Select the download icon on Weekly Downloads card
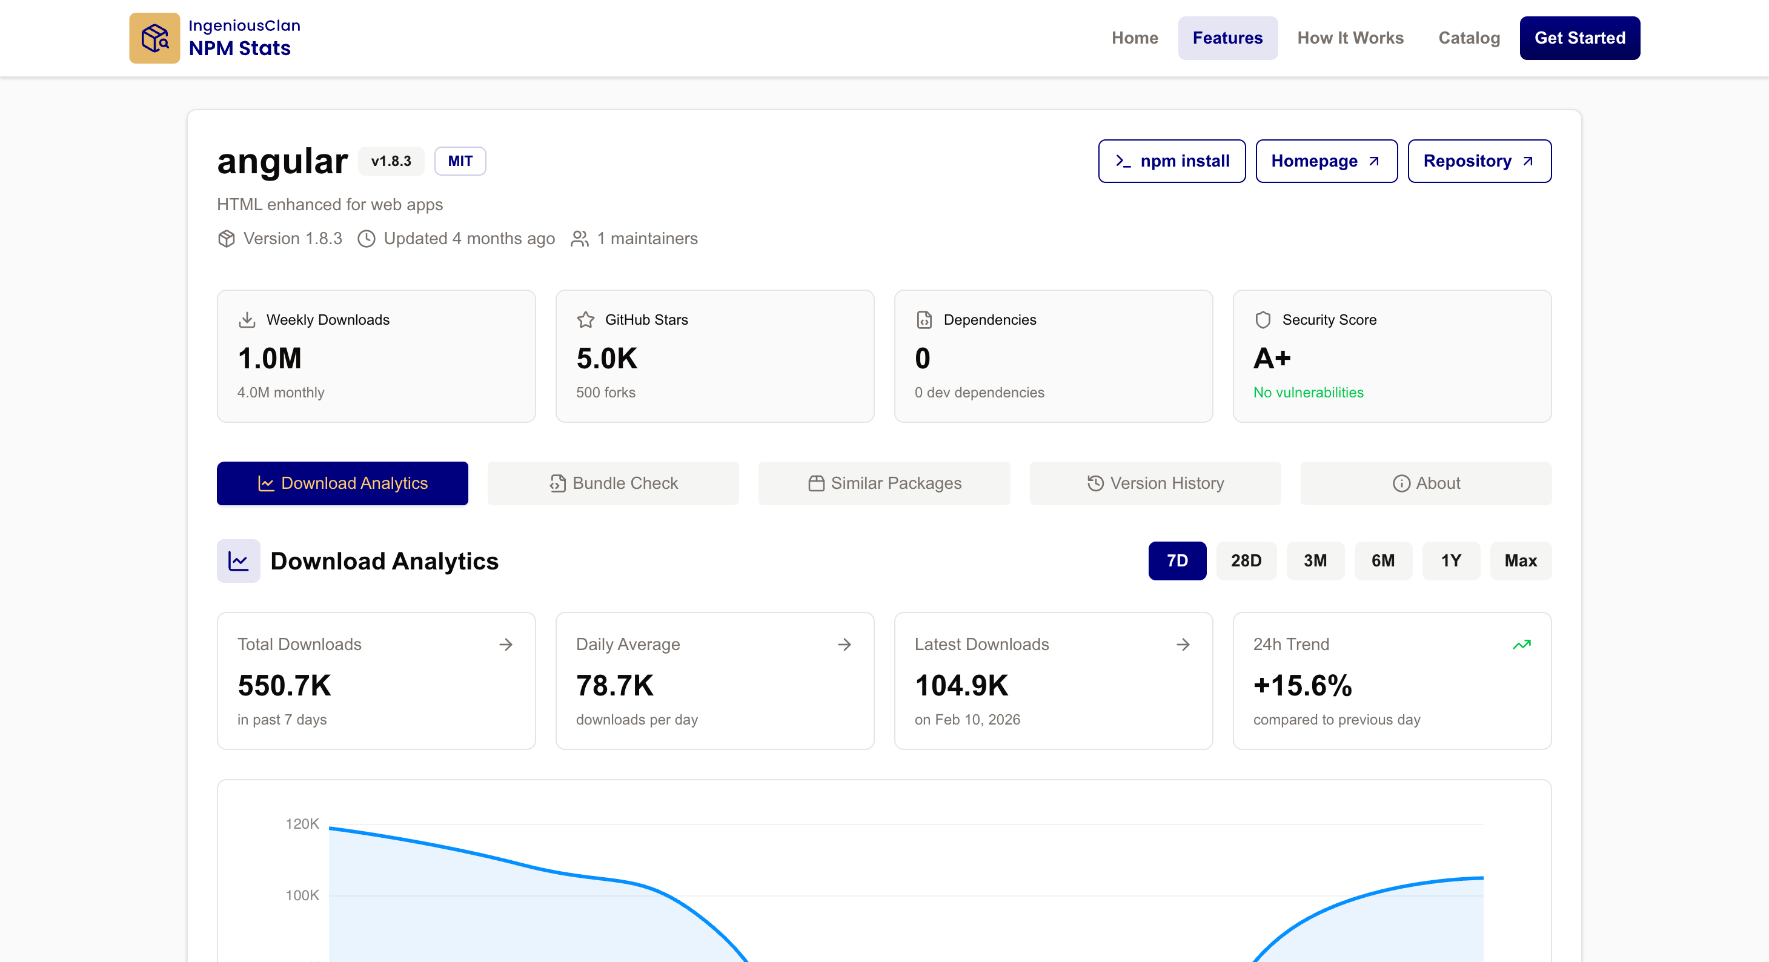This screenshot has height=962, width=1769. [246, 319]
